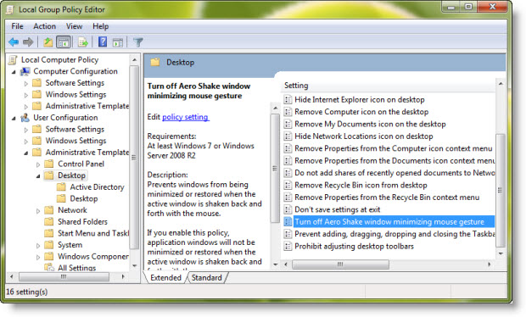The width and height of the screenshot is (526, 317).
Task: Click the Export List toolbar icon
Action: click(x=83, y=42)
